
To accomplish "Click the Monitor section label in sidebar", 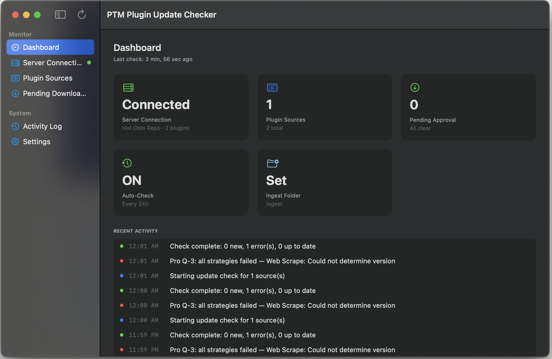I will click(x=20, y=34).
